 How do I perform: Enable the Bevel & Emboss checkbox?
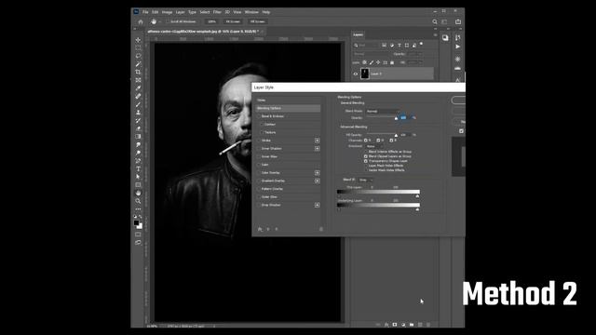tap(259, 116)
